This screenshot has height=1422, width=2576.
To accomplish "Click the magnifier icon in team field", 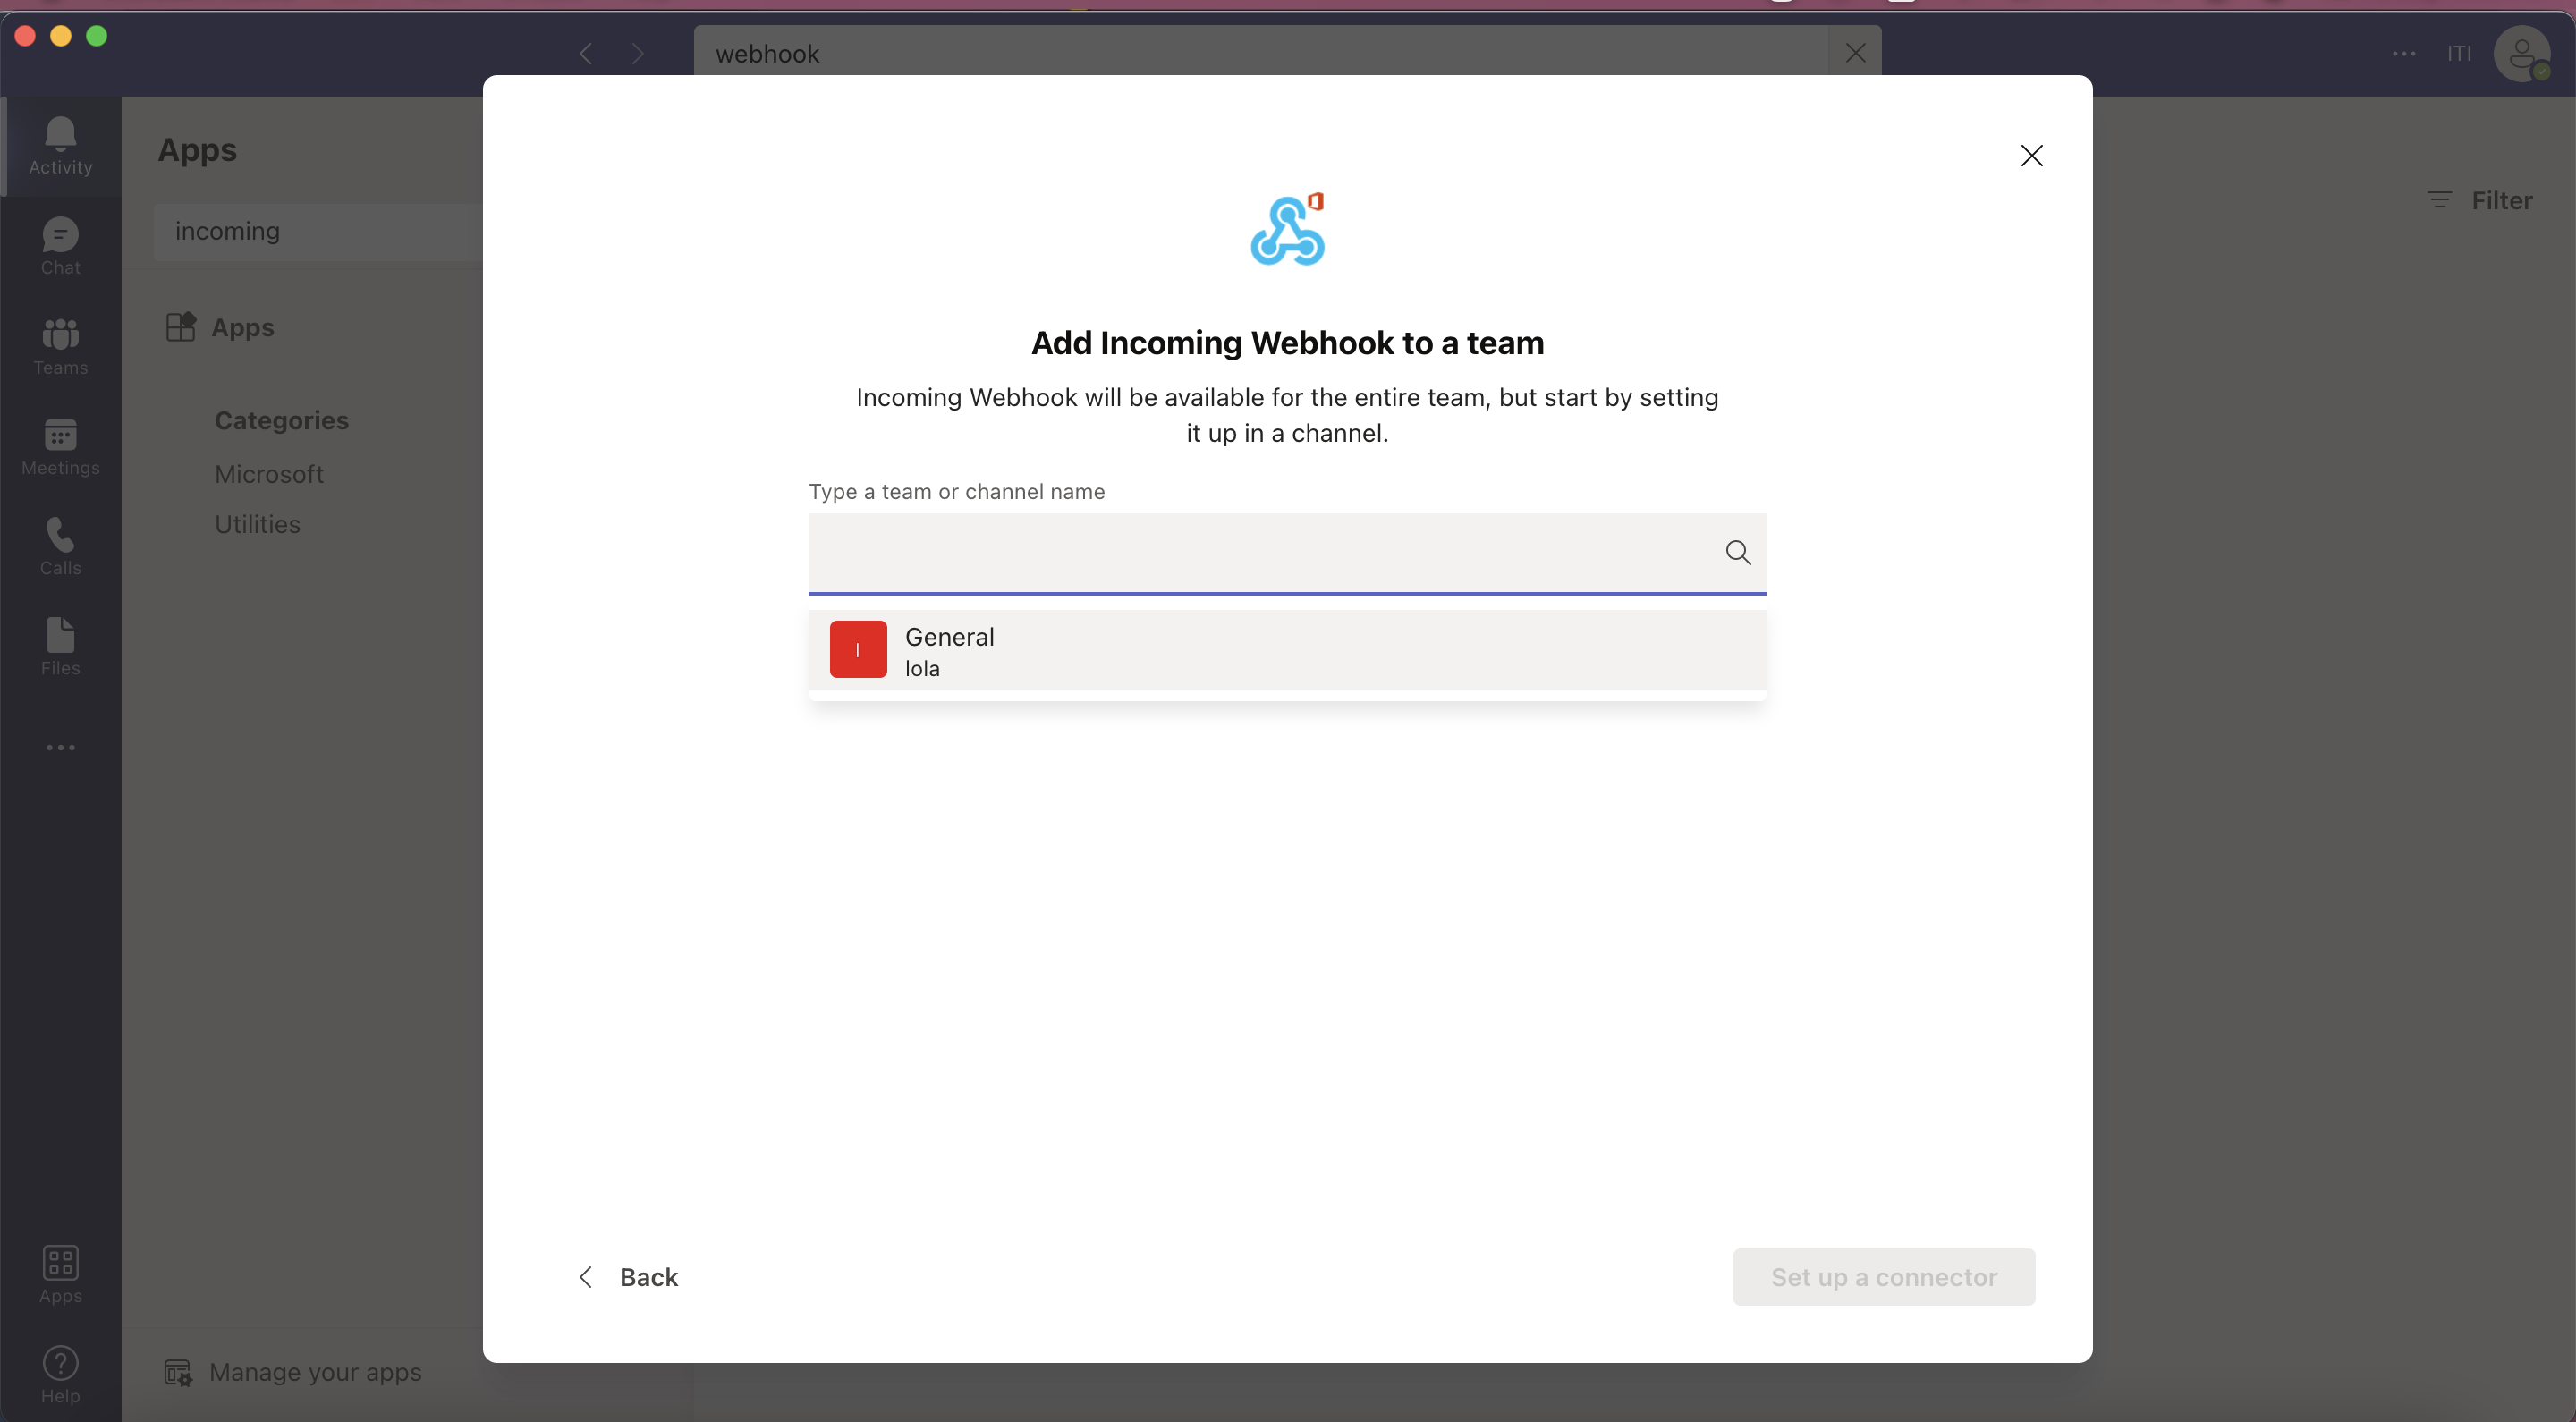I will tap(1738, 552).
